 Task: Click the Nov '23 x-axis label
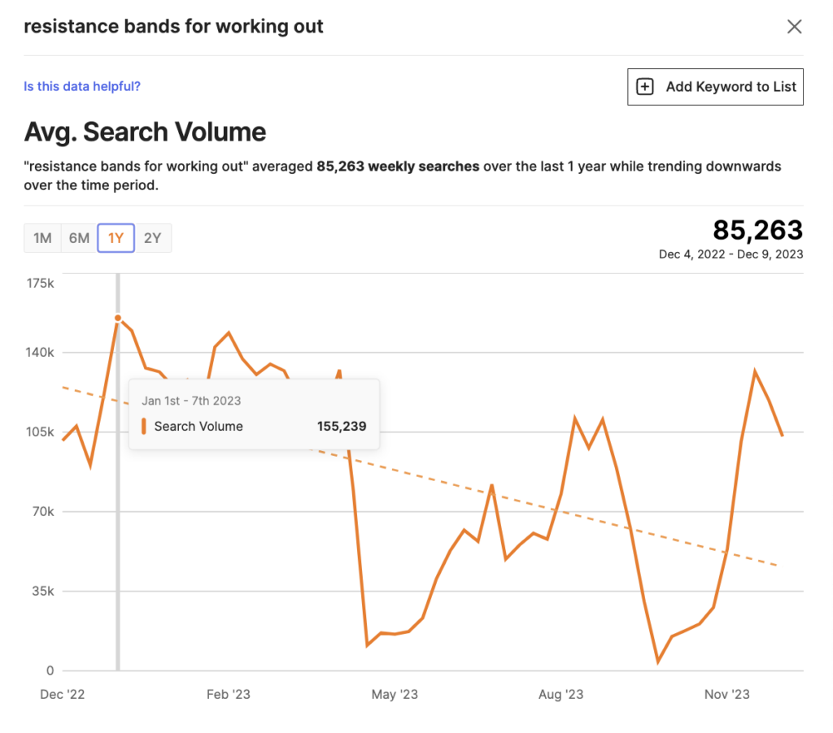pyautogui.click(x=726, y=694)
